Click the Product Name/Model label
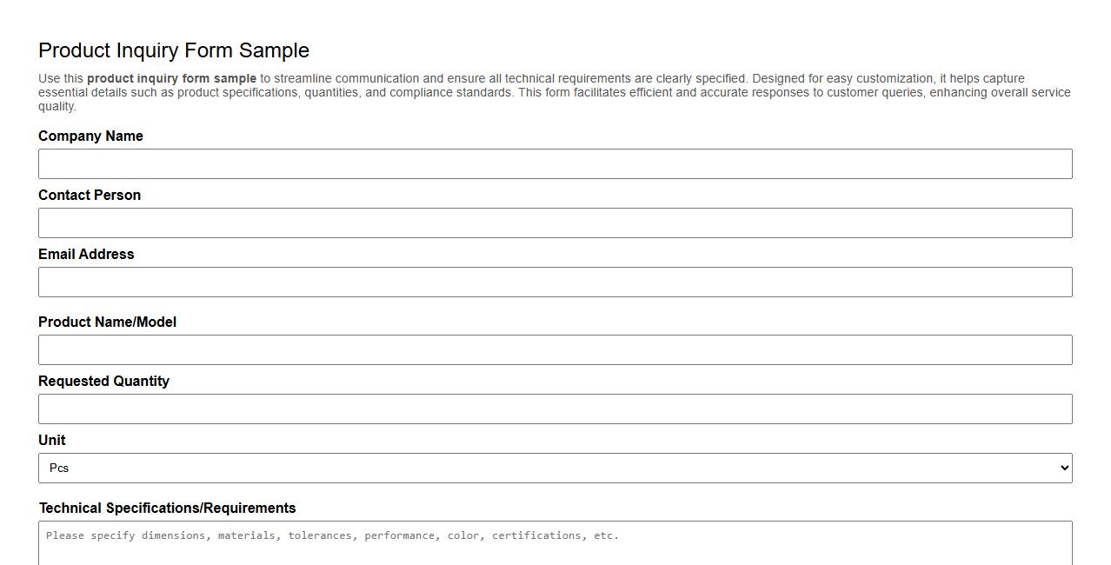Image resolution: width=1111 pixels, height=565 pixels. 108,322
